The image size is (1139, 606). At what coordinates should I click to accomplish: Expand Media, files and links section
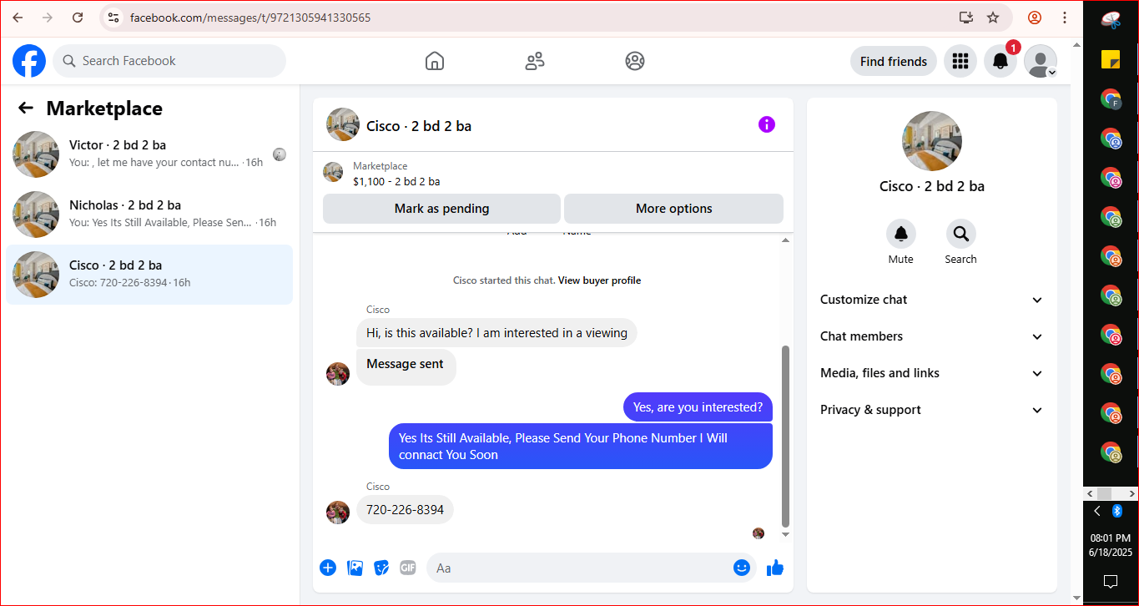932,373
